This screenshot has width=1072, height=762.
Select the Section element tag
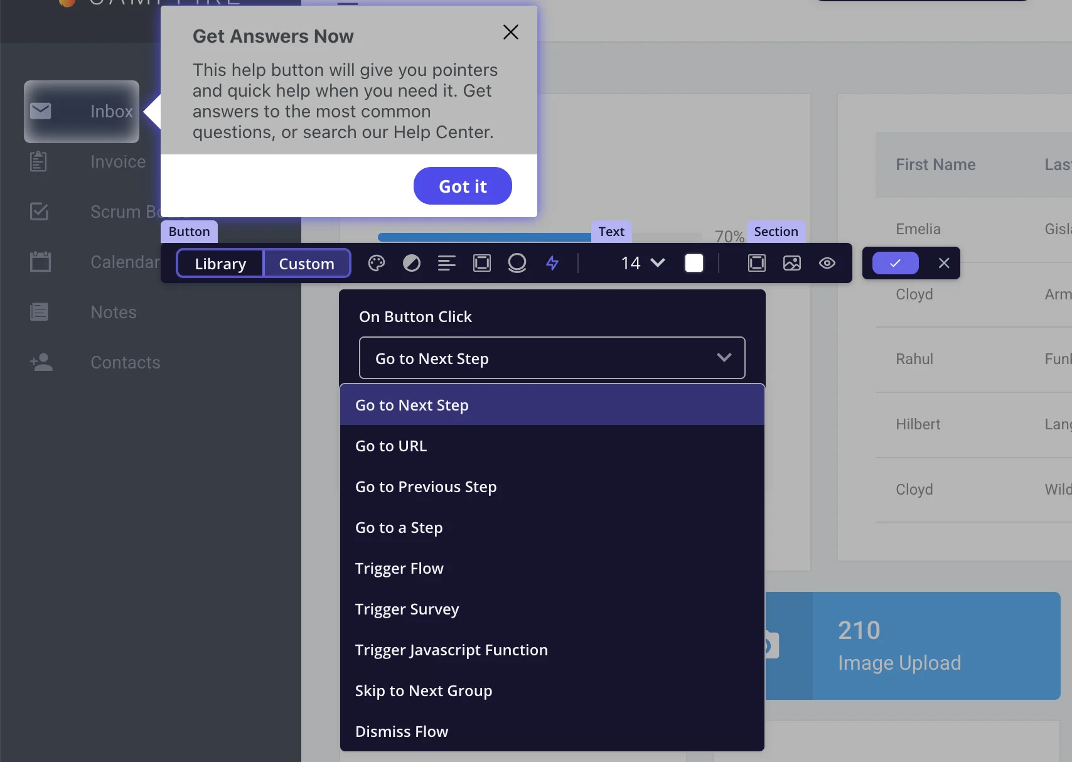(x=776, y=232)
